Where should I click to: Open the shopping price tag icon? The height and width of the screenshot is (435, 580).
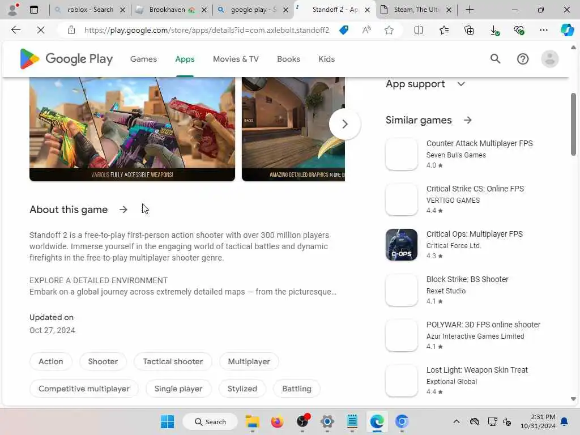click(x=344, y=30)
